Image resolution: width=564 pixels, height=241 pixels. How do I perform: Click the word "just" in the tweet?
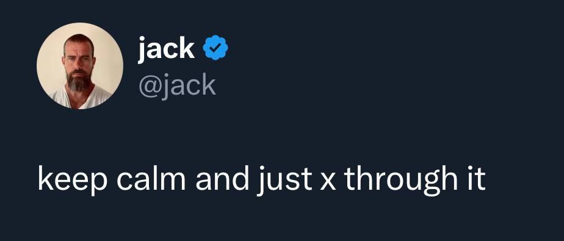pos(284,180)
